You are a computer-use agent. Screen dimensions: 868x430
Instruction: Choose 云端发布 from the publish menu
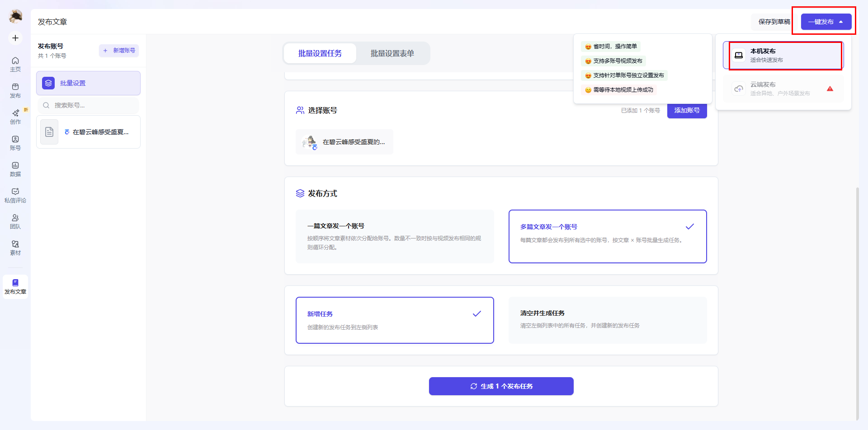[x=783, y=89]
